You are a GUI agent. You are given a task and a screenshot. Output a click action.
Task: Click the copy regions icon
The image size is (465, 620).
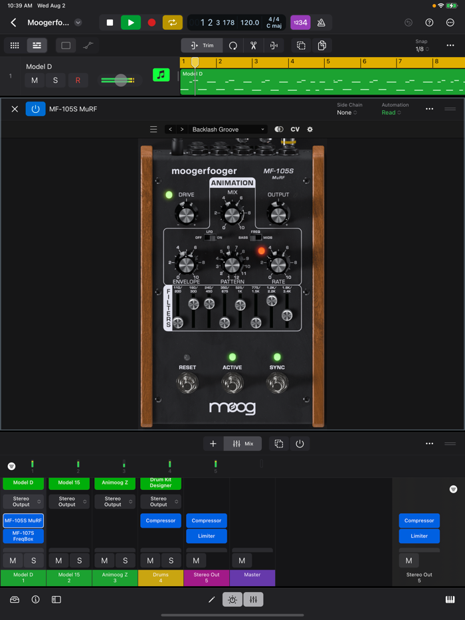[322, 46]
